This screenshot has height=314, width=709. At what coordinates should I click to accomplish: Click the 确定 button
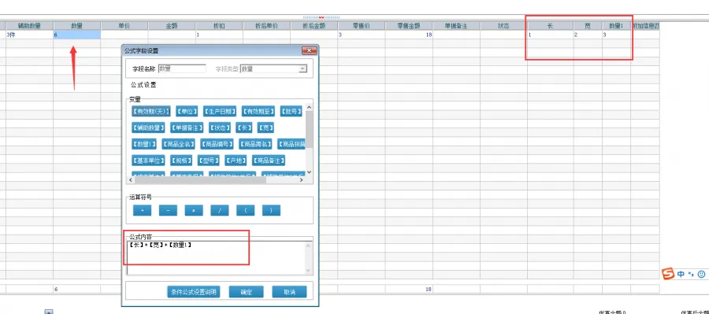click(247, 292)
